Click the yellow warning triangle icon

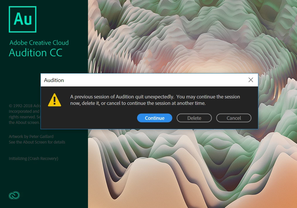click(55, 100)
